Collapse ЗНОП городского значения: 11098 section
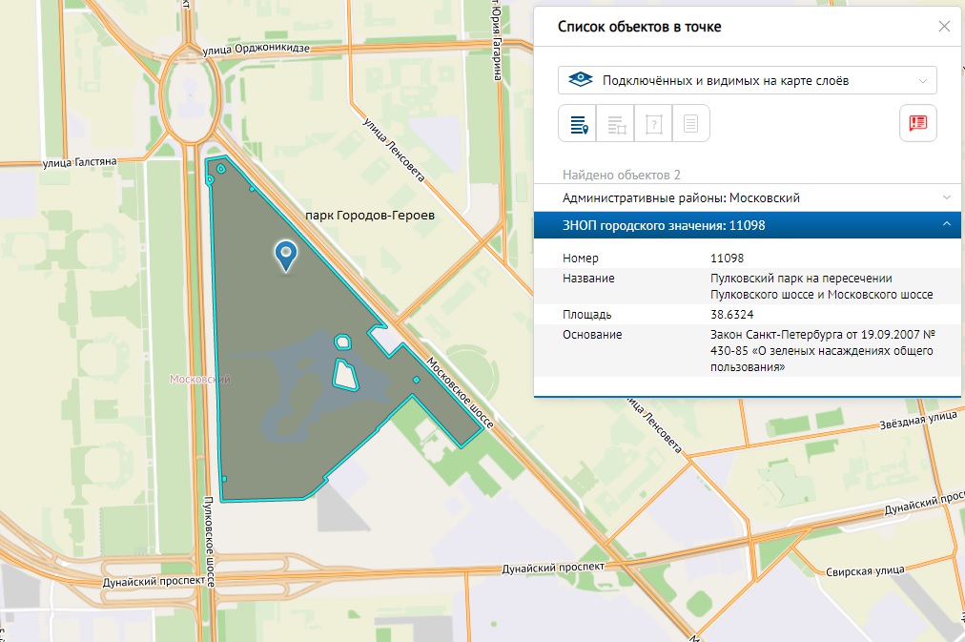 coord(747,226)
